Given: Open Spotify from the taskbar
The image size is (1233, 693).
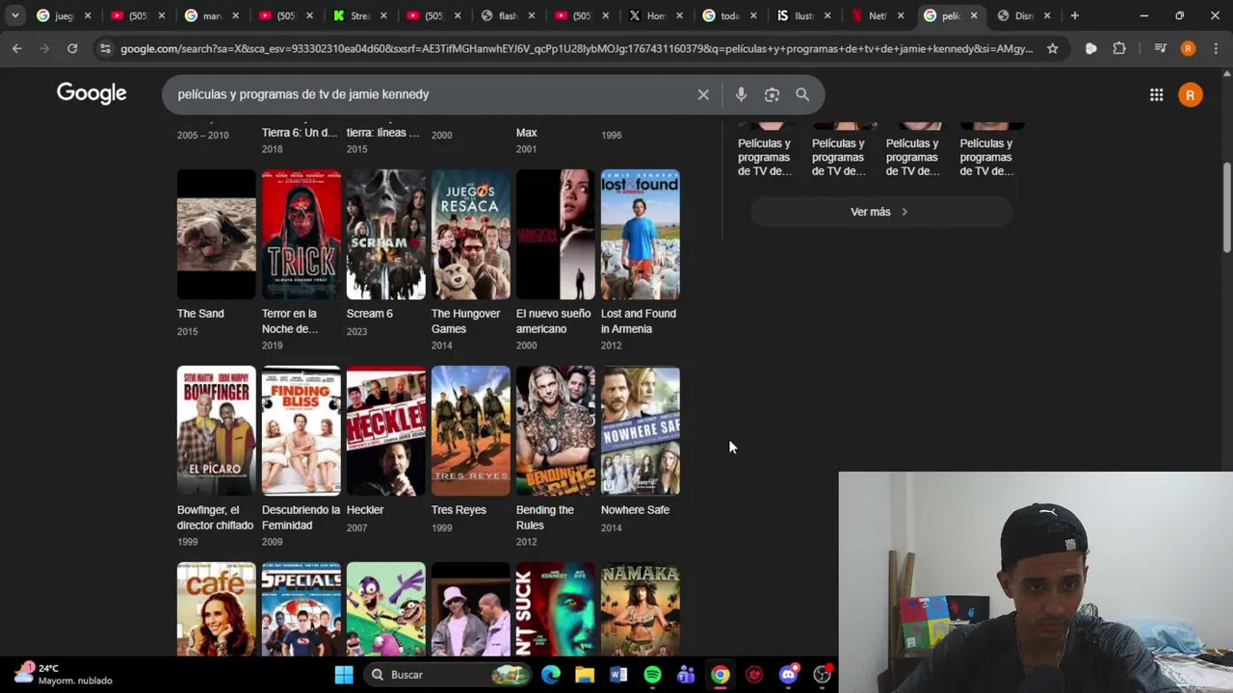Looking at the screenshot, I should tap(652, 675).
